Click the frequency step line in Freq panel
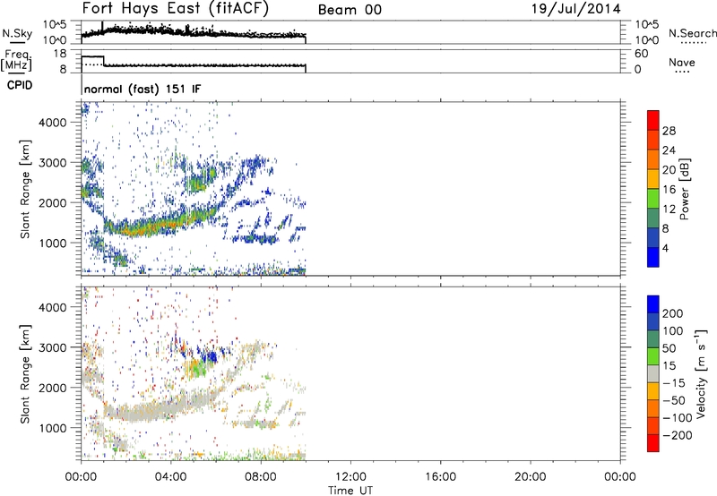This screenshot has height=496, width=717. [192, 65]
